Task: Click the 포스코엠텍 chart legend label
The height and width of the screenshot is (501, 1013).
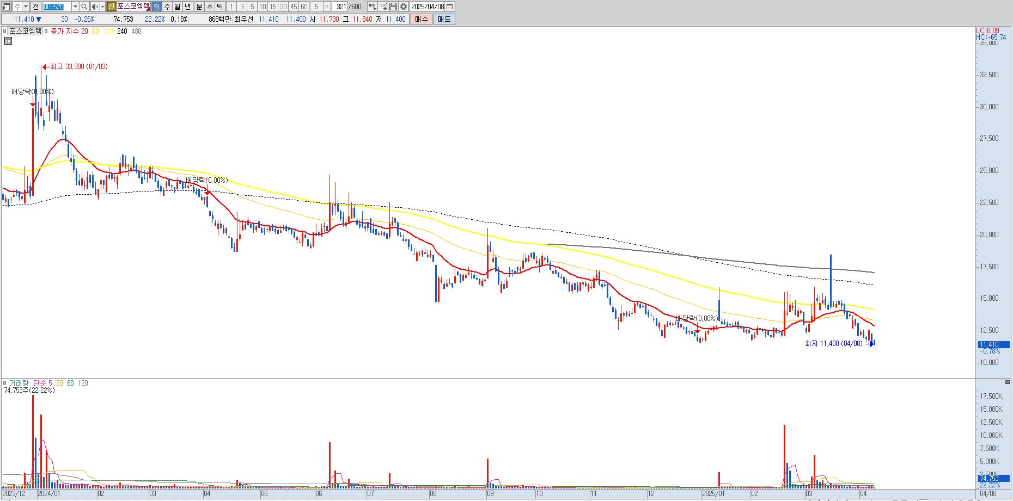Action: pyautogui.click(x=26, y=31)
